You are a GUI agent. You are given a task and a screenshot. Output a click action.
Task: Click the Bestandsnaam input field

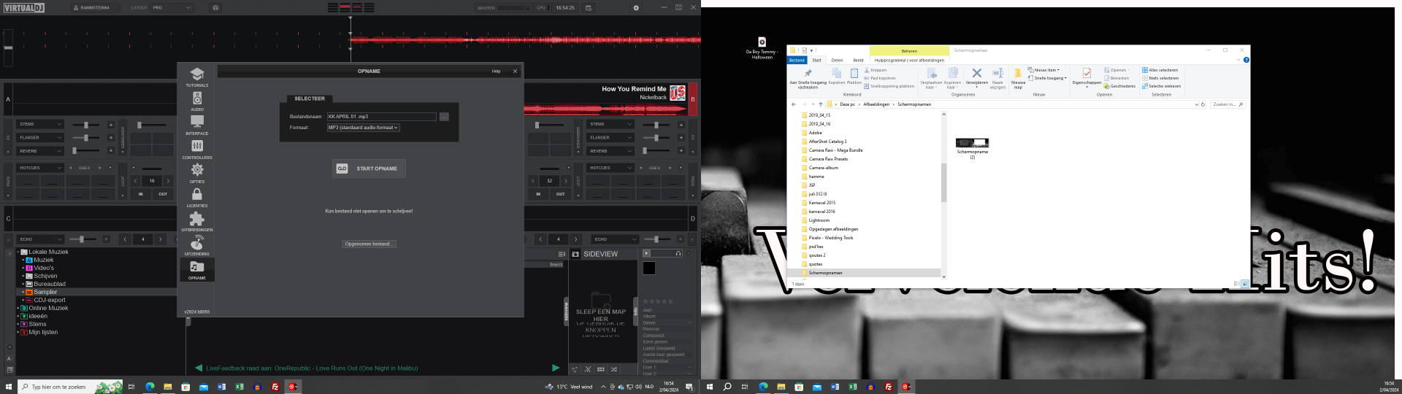(381, 117)
